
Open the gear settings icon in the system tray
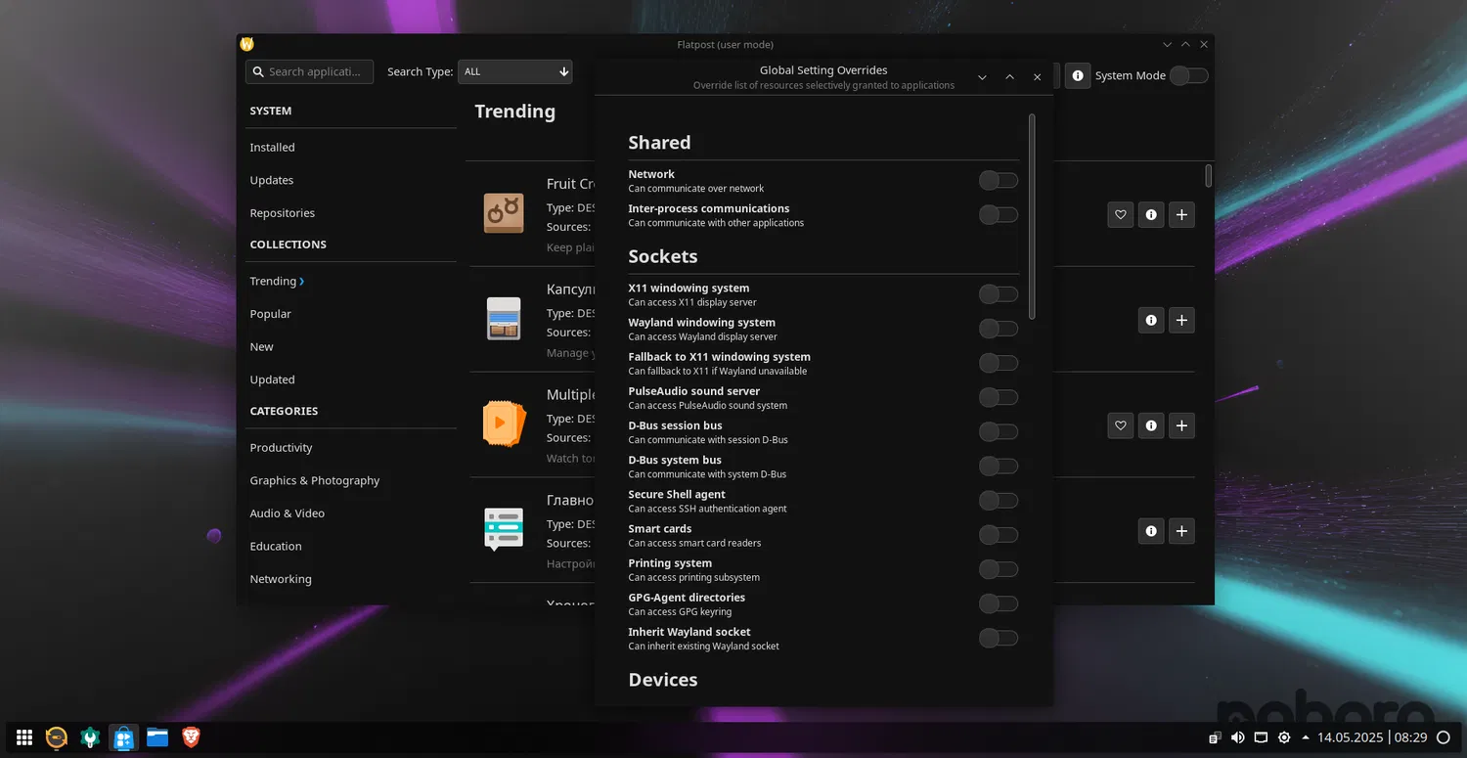[1284, 737]
